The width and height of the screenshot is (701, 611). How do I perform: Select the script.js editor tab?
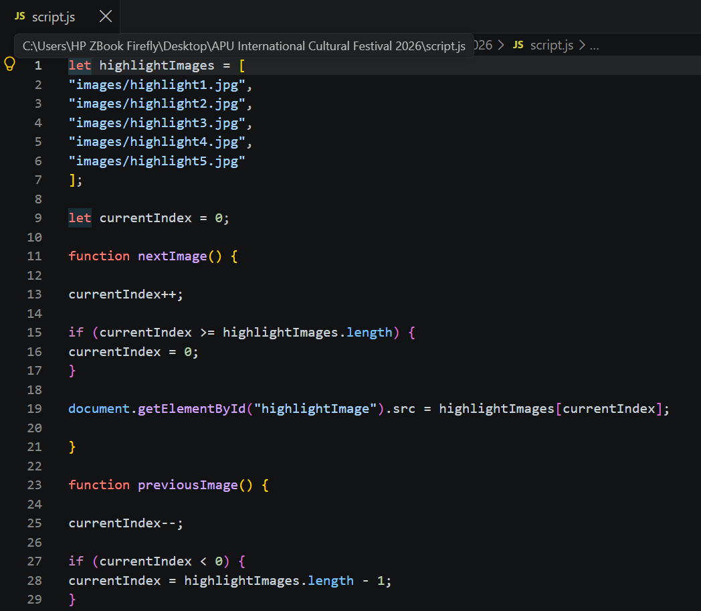(x=60, y=17)
